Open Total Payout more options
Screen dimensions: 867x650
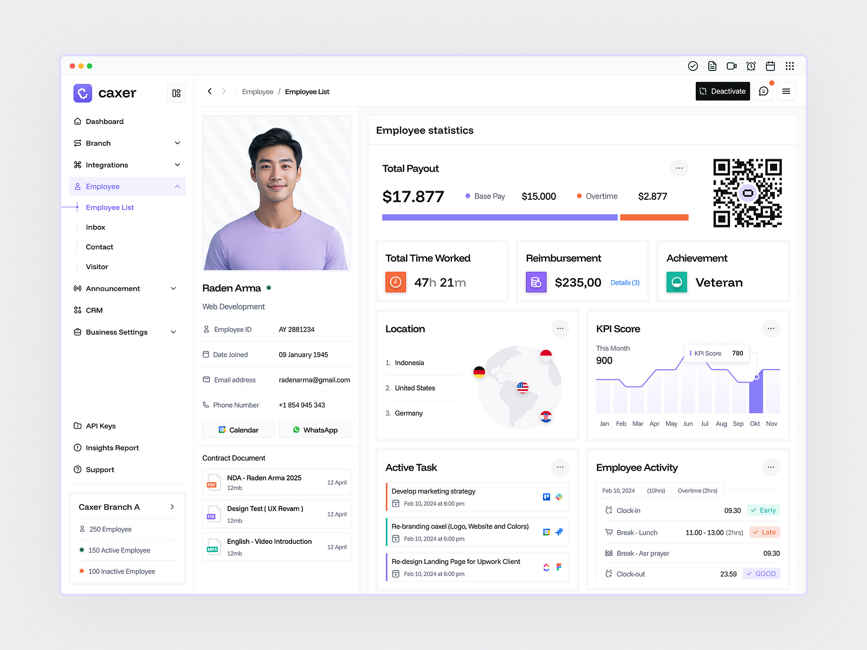click(679, 168)
